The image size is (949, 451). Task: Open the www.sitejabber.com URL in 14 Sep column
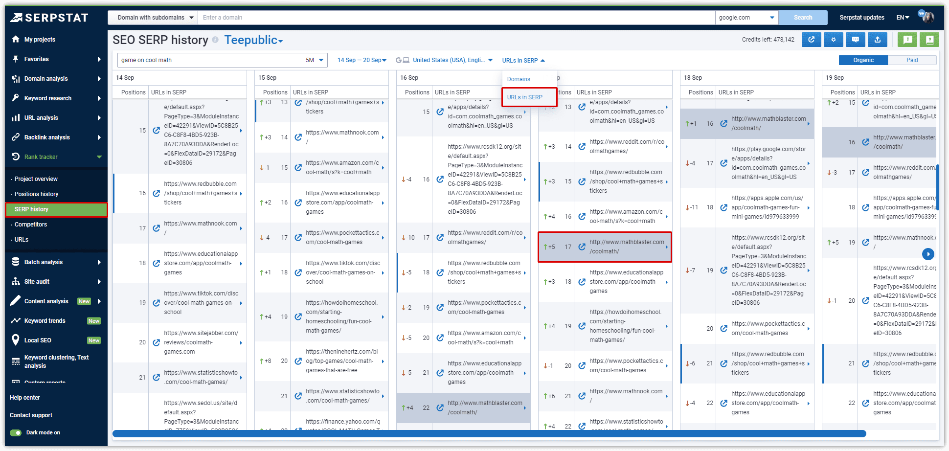(x=201, y=342)
